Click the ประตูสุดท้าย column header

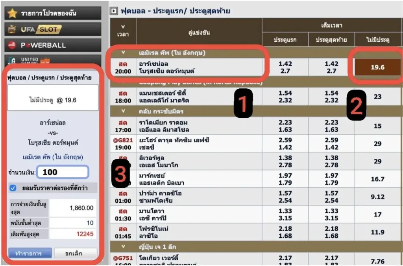point(331,40)
